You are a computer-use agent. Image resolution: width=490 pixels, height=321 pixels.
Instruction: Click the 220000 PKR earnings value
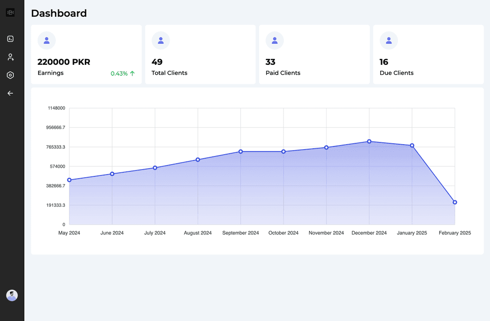[64, 62]
